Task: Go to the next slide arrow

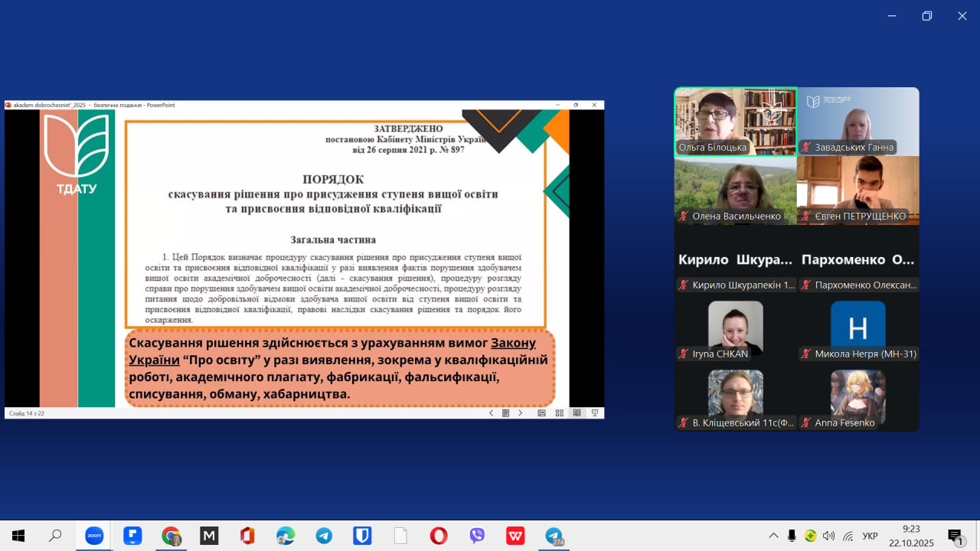Action: (x=521, y=413)
